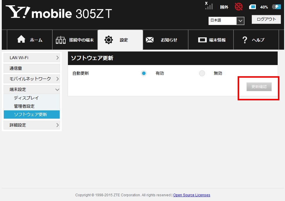Click the ソフトウェア更新 panel heading

click(92, 58)
